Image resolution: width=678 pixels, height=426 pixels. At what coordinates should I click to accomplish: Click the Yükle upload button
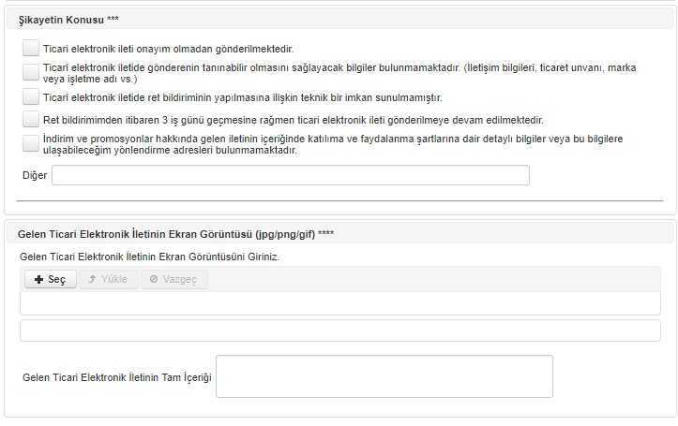click(109, 279)
